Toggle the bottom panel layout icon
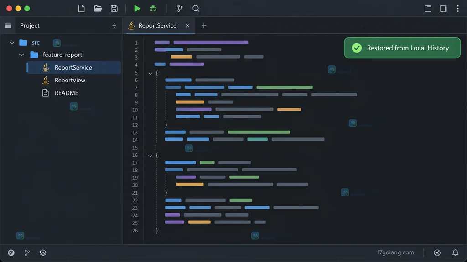 pos(428,9)
